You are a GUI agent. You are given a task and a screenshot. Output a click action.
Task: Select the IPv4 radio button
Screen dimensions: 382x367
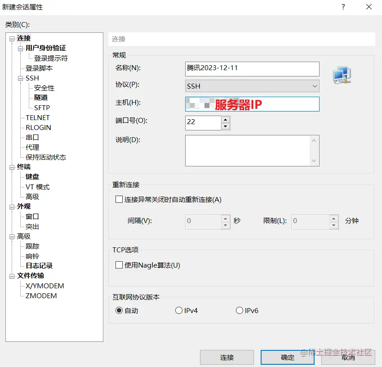click(178, 310)
